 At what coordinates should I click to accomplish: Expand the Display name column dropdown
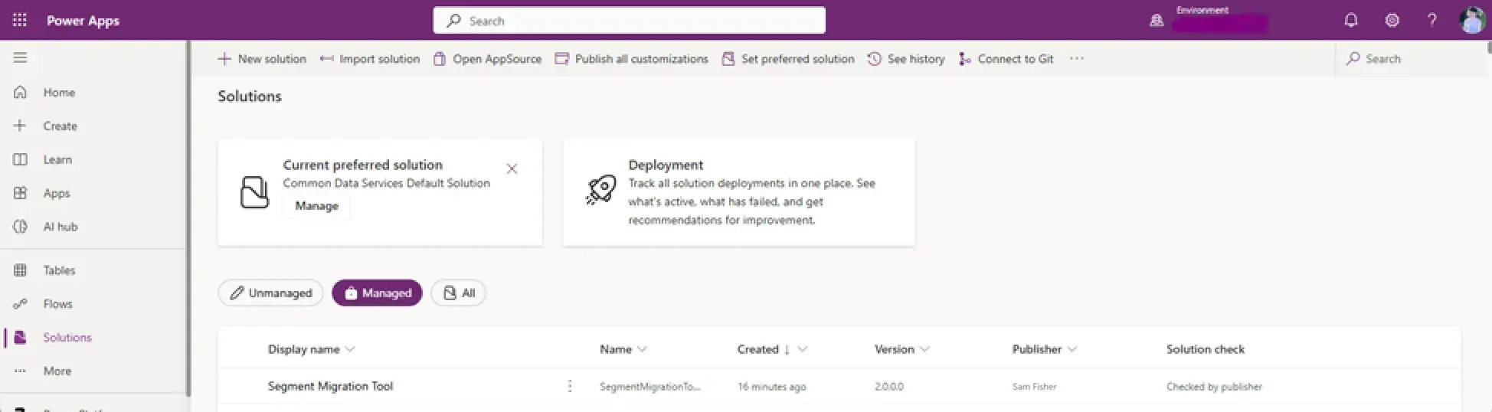coord(350,349)
